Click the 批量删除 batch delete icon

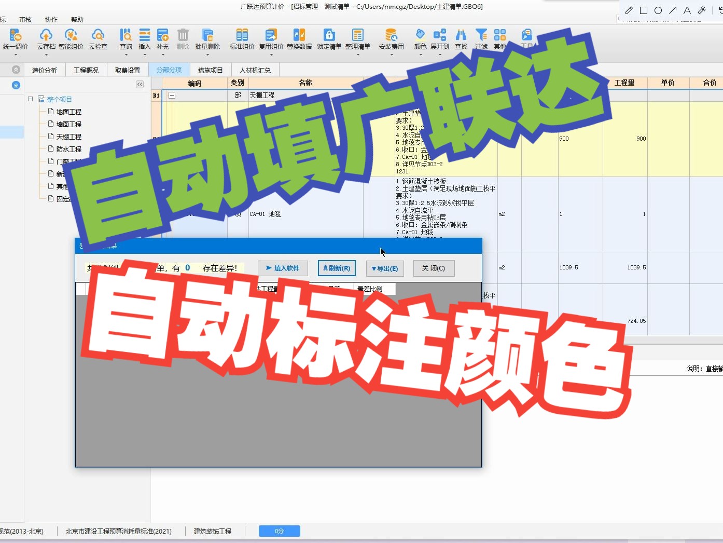pyautogui.click(x=207, y=35)
